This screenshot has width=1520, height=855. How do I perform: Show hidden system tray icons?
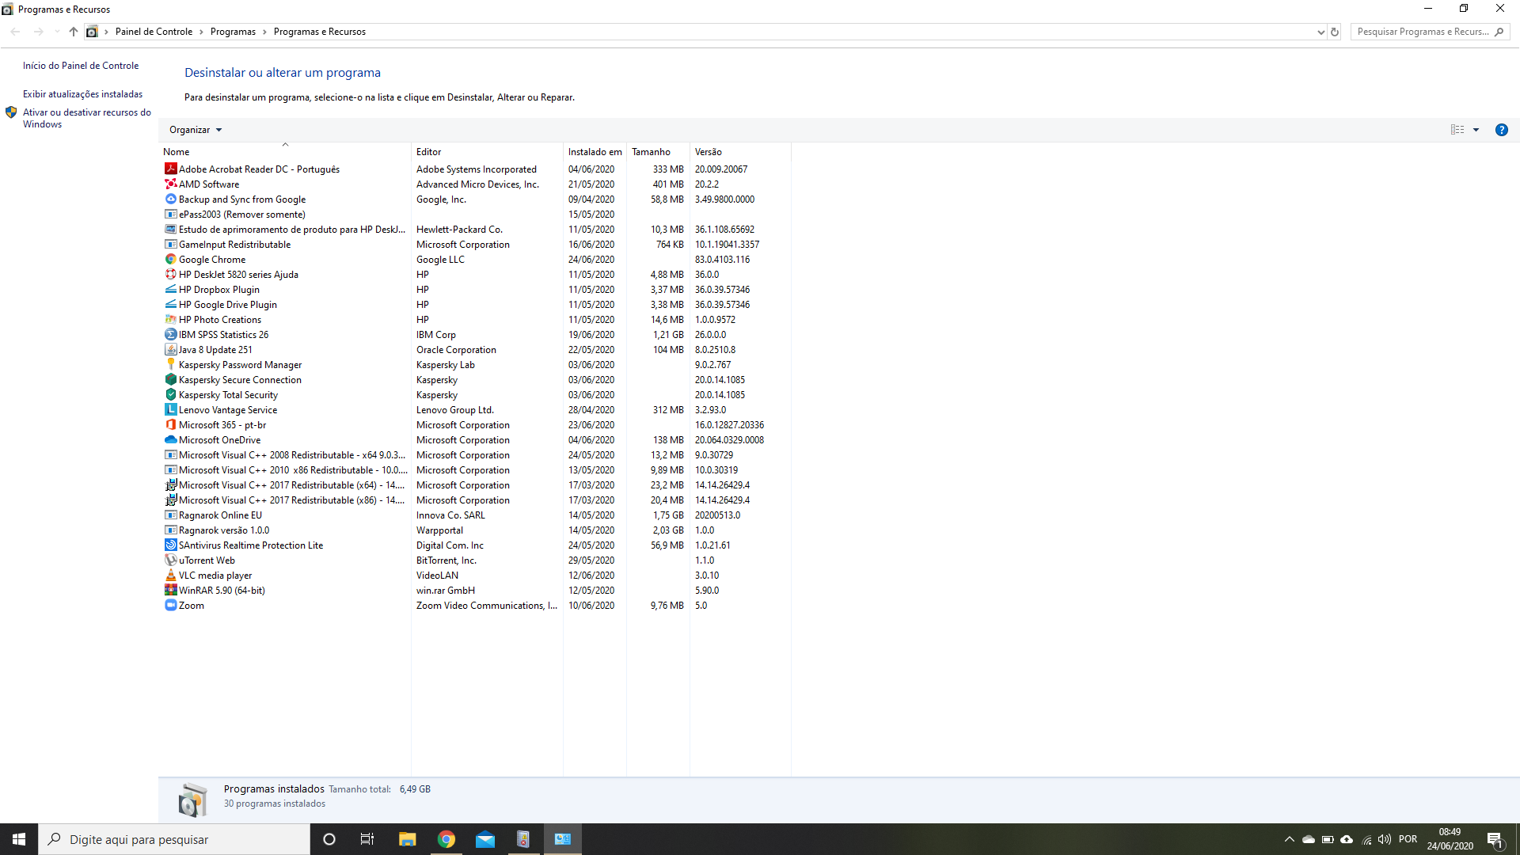click(1289, 839)
